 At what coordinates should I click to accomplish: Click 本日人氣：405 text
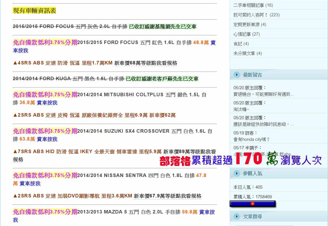coord(248,187)
